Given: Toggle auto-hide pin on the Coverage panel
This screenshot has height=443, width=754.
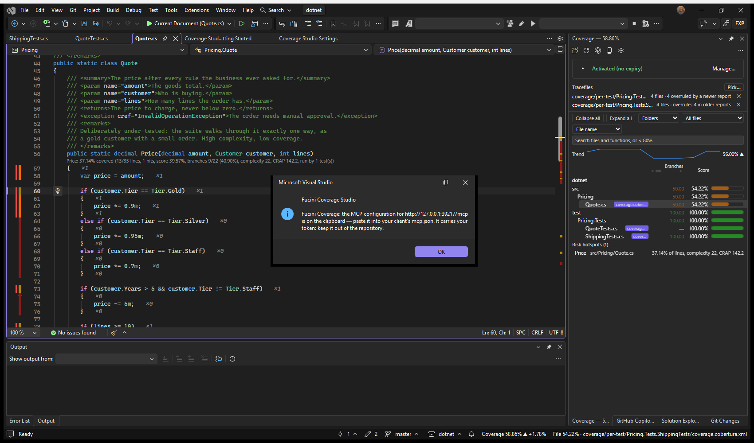Looking at the screenshot, I should click(731, 39).
